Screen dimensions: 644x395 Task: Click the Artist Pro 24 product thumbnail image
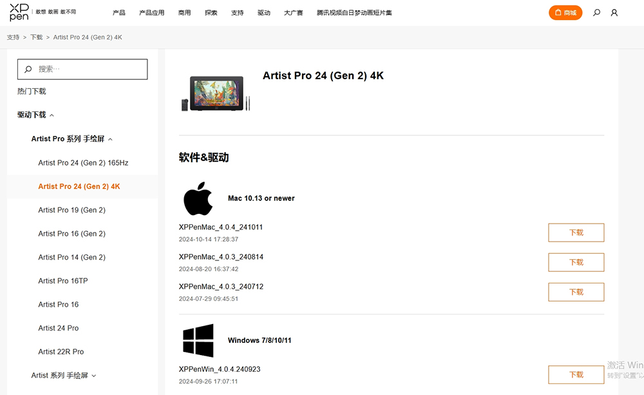216,93
